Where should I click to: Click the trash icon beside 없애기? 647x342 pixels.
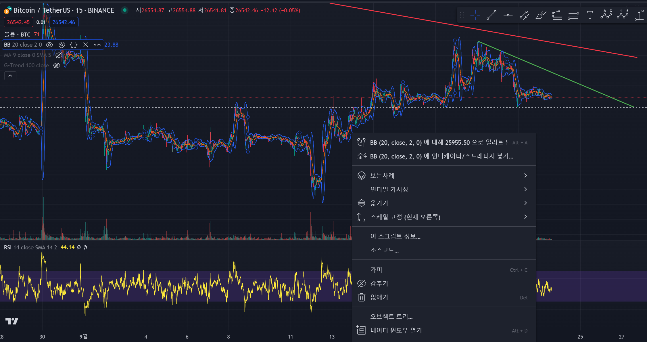(x=362, y=297)
